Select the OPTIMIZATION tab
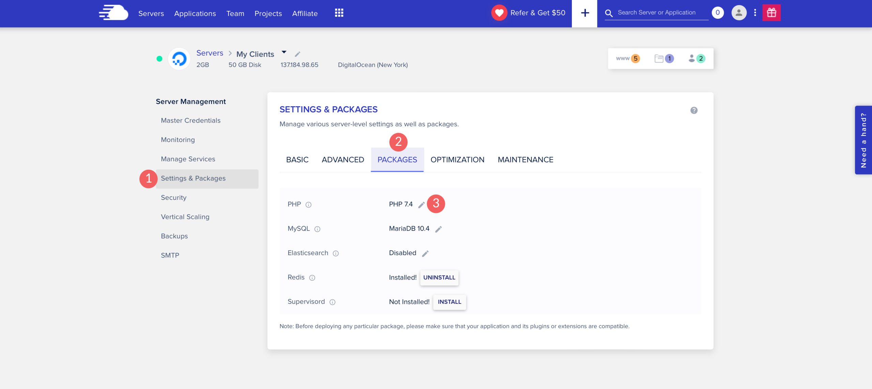872x389 pixels. (x=457, y=160)
